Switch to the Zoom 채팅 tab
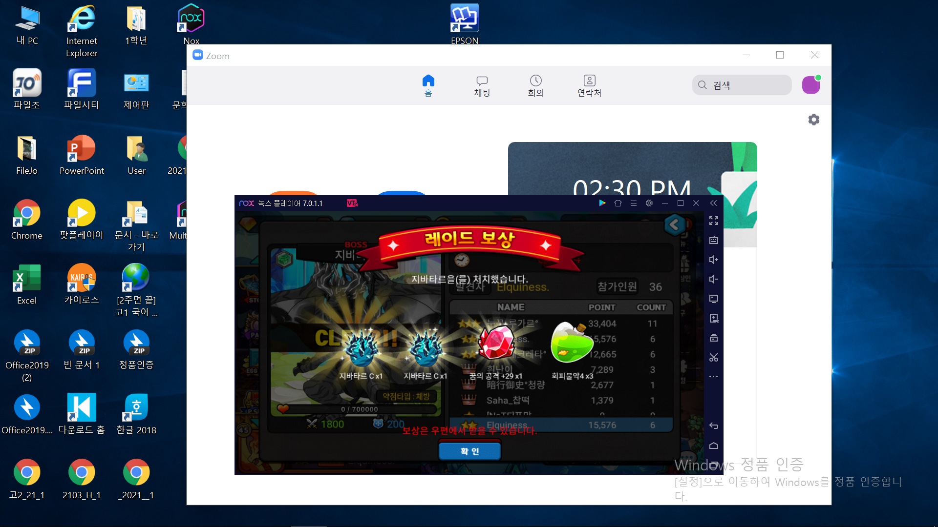938x527 pixels. [482, 86]
